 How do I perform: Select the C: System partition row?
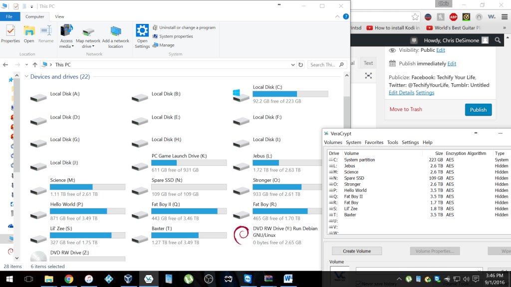point(419,160)
